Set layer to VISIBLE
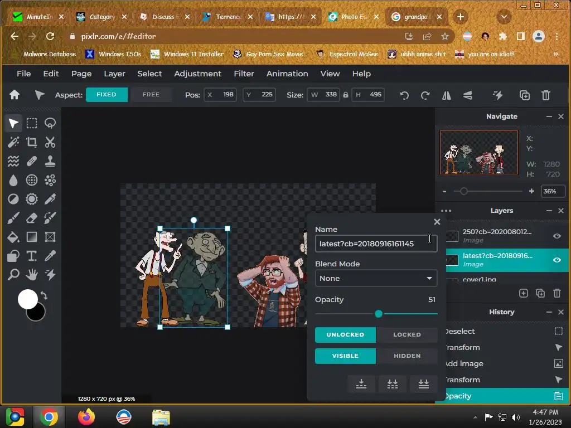571x428 pixels. (x=345, y=356)
